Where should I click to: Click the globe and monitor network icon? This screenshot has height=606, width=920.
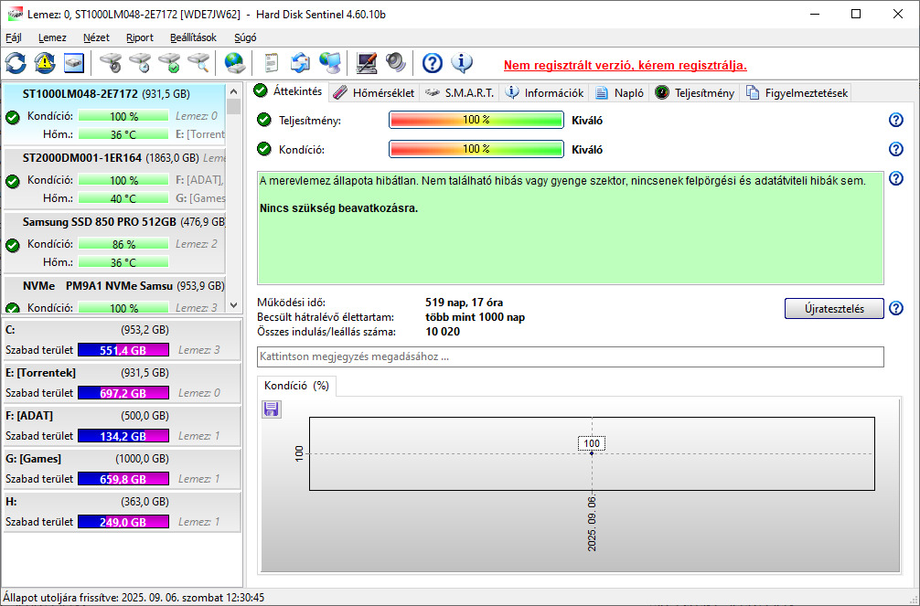tap(330, 63)
